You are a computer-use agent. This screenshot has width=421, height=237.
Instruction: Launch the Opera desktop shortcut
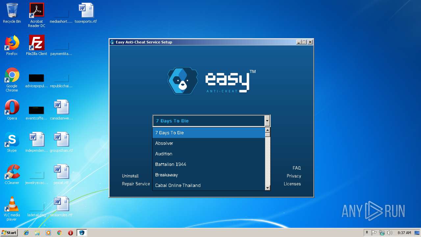coord(12,110)
